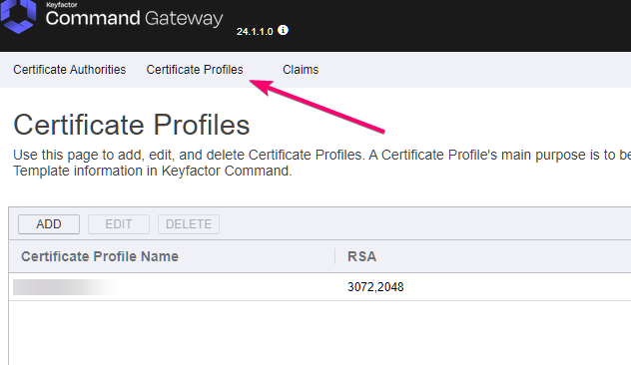Click the Keyfactor hexagon logo
This screenshot has height=365, width=631.
pos(18,16)
